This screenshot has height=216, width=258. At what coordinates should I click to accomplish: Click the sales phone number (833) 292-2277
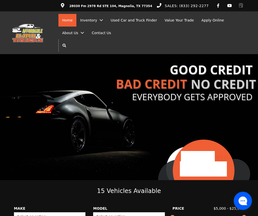pyautogui.click(x=186, y=6)
